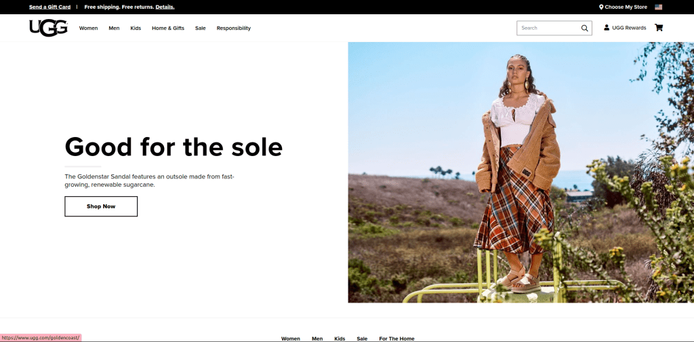Select the bottom Sale tab
694x342 pixels.
pos(362,339)
